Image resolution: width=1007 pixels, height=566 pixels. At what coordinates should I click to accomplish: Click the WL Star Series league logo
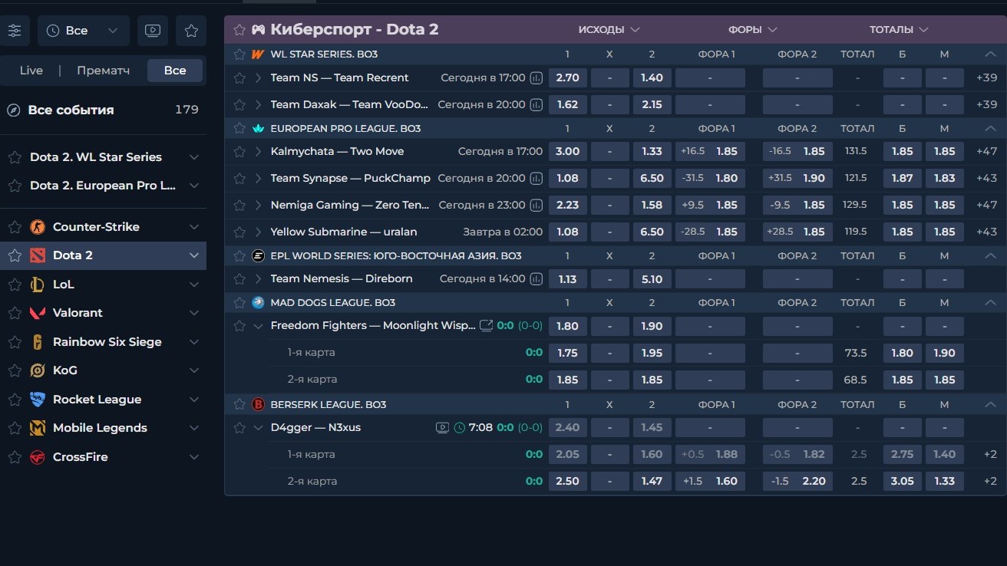(x=258, y=54)
